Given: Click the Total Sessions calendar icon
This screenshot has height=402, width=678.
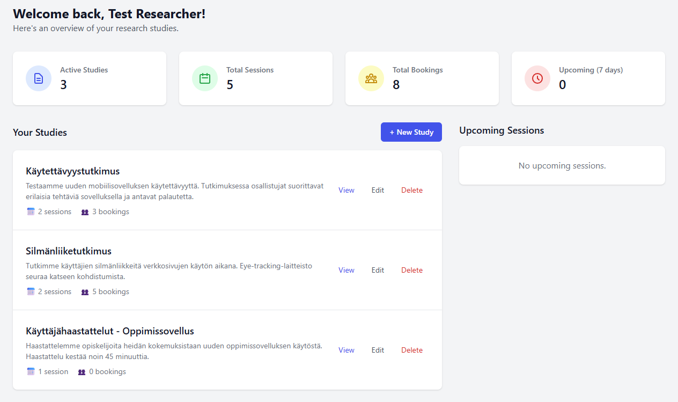Looking at the screenshot, I should pos(204,78).
